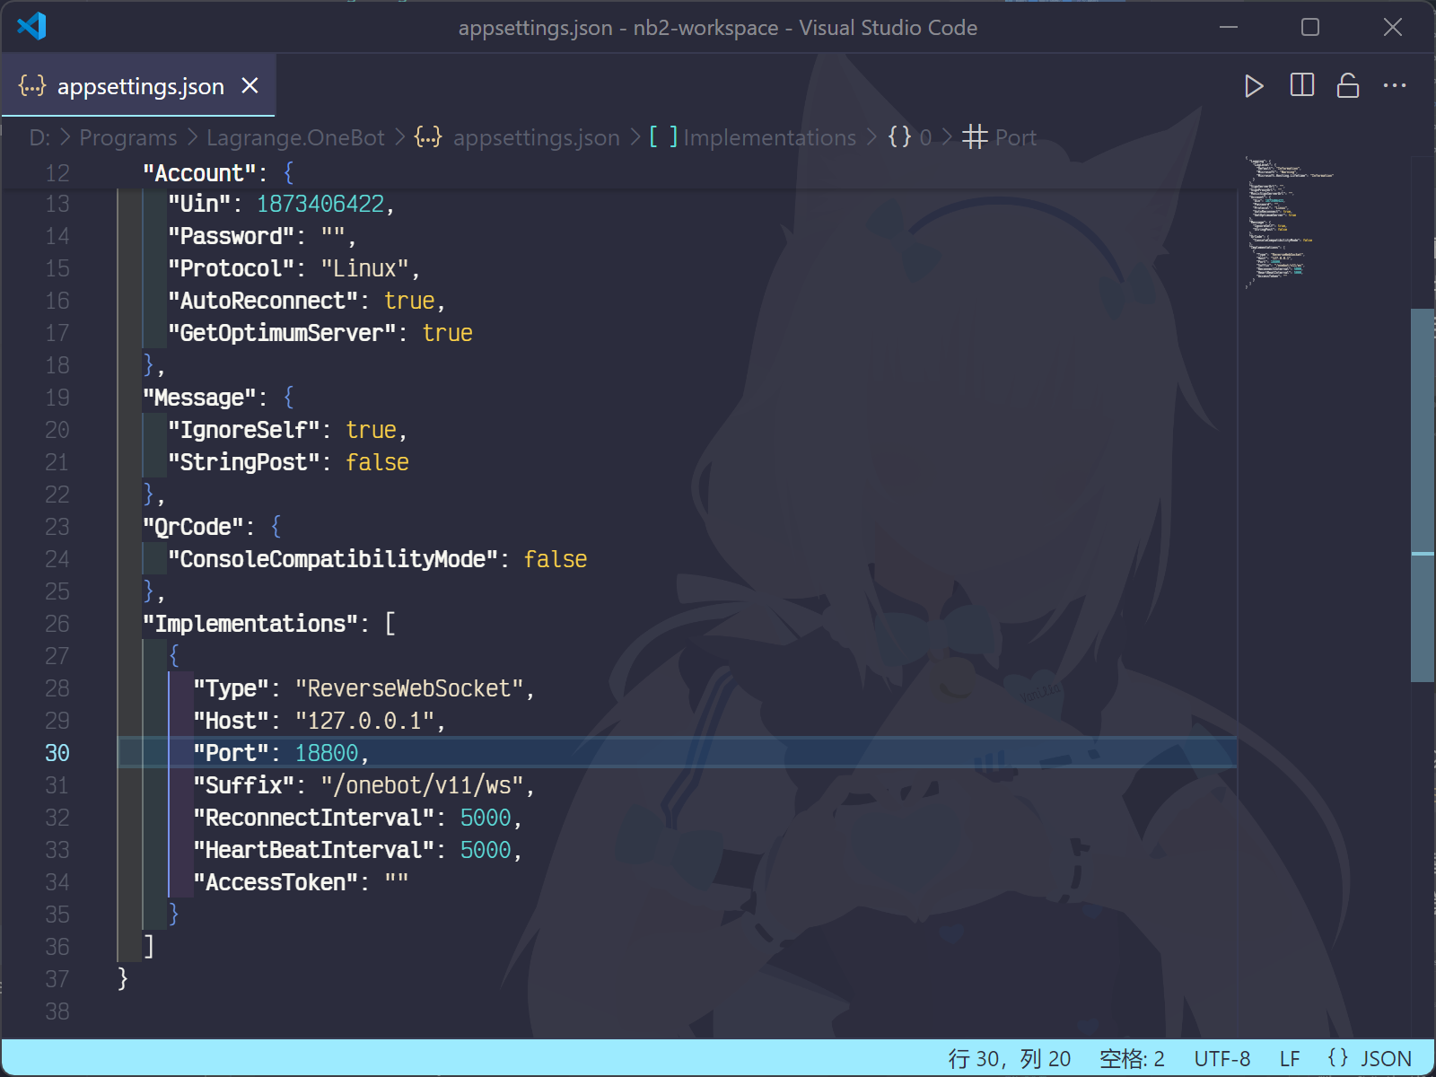Screen dimensions: 1436x1077
Task: Open the Programs folder breadcrumb
Action: pyautogui.click(x=127, y=137)
